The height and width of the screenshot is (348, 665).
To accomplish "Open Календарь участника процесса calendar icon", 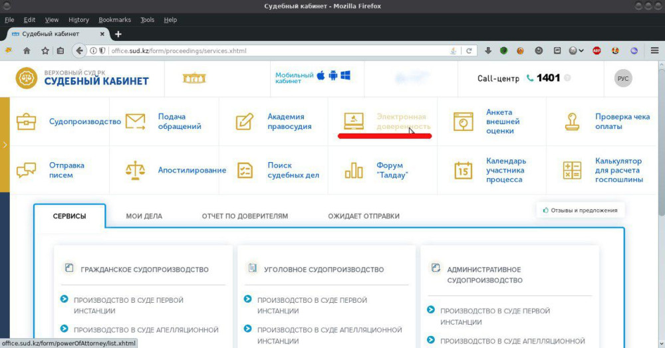I will [x=463, y=170].
